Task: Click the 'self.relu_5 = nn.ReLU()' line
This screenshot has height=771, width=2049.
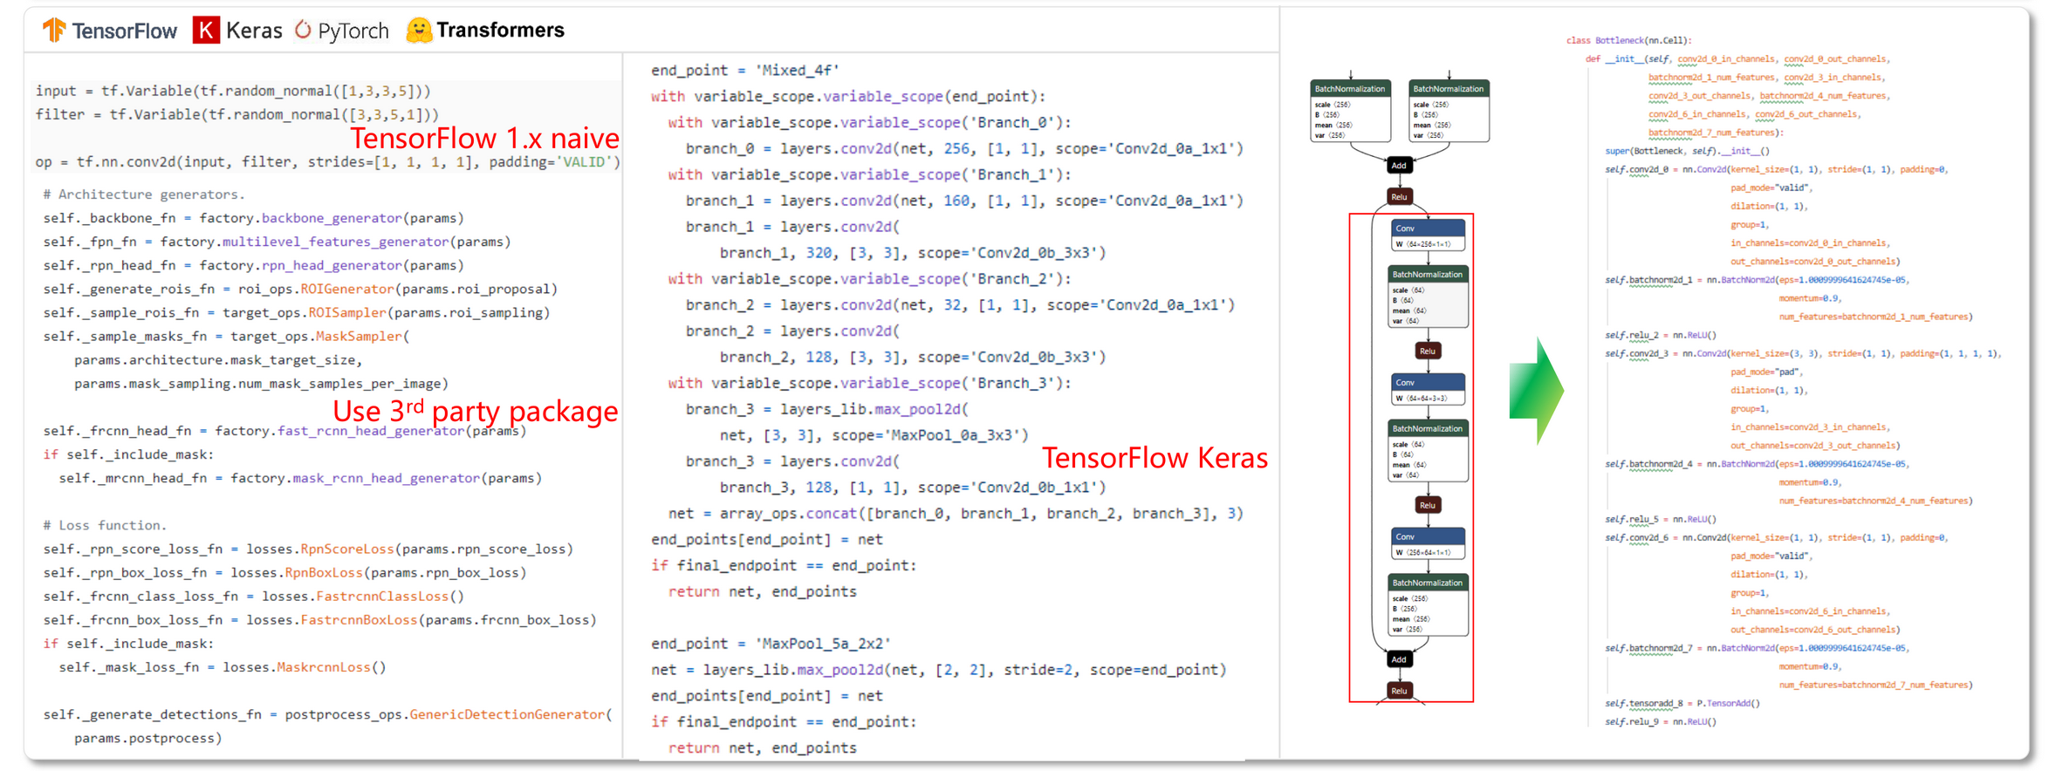Action: 1661,519
